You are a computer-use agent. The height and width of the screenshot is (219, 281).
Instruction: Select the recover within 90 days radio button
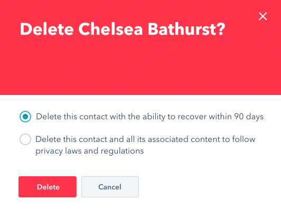pos(25,117)
